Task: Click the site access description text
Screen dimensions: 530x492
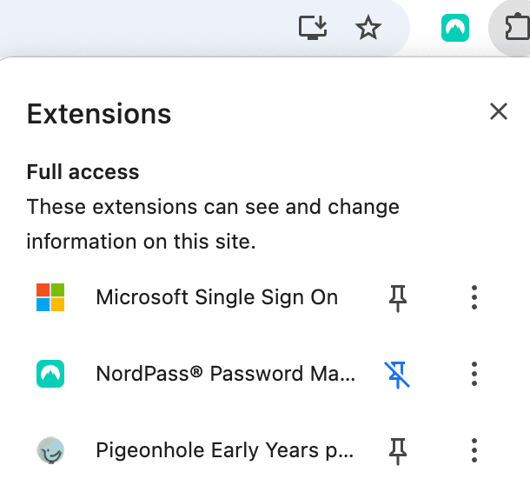Action: (x=213, y=224)
